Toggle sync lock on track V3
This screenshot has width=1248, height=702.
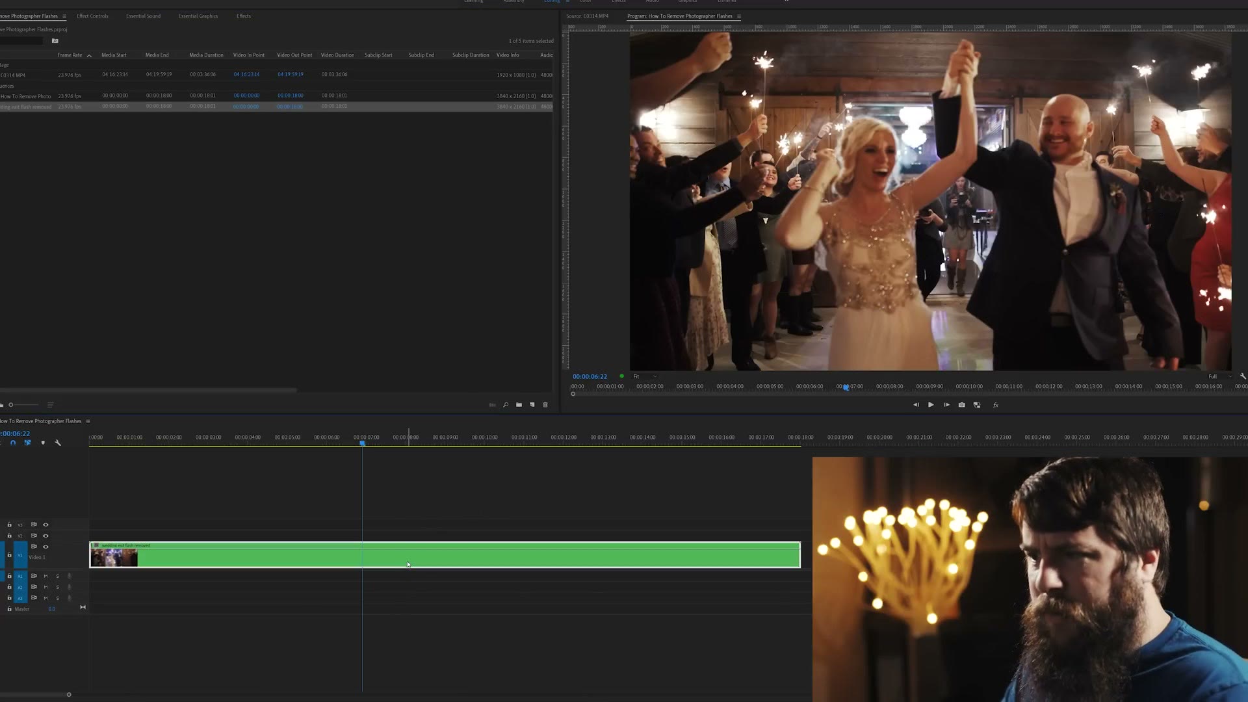point(34,525)
